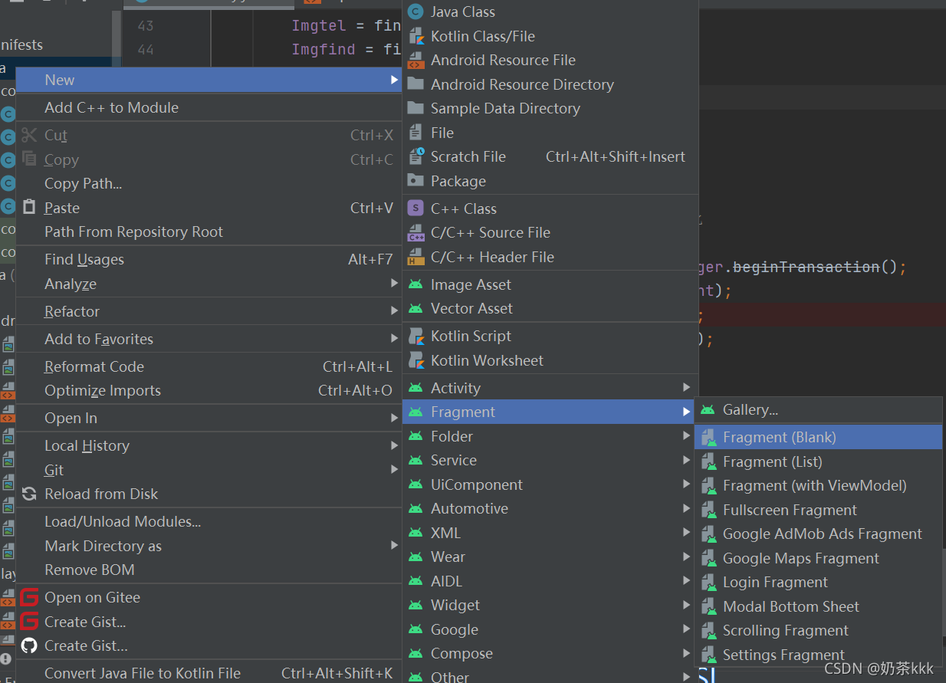Expand the Analyze submenu arrow
Screen dimensions: 946x683
tap(395, 284)
